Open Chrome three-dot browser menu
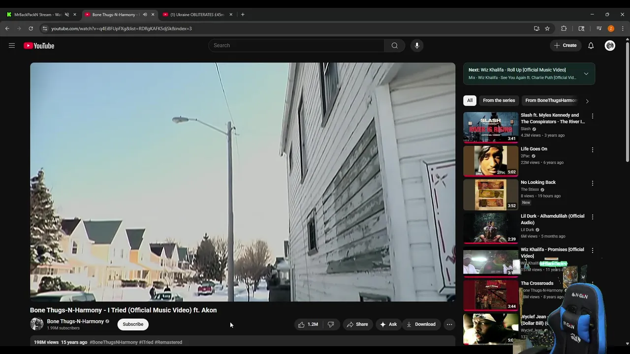 pos(623,29)
